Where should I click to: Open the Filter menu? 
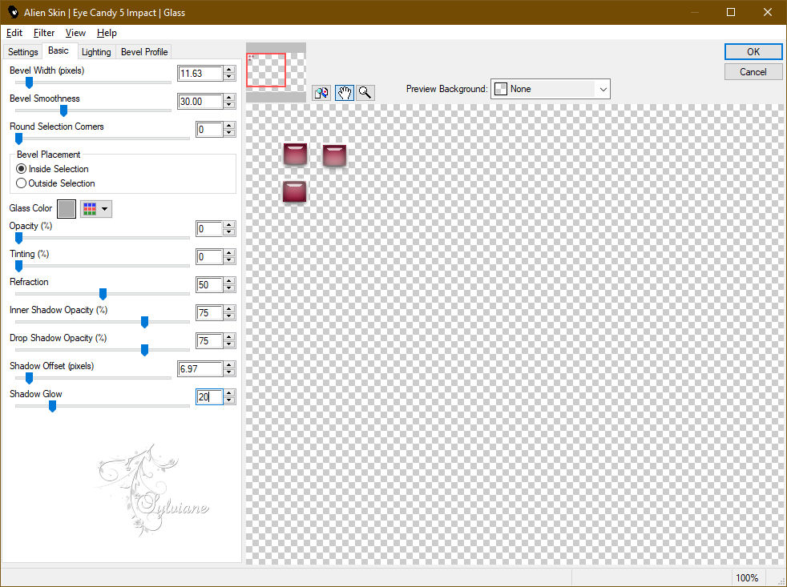[x=43, y=33]
